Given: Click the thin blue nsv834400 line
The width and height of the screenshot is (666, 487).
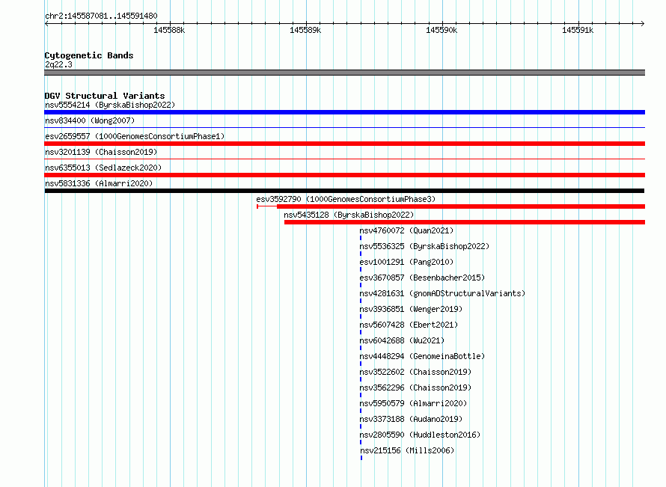Looking at the screenshot, I should (344, 127).
